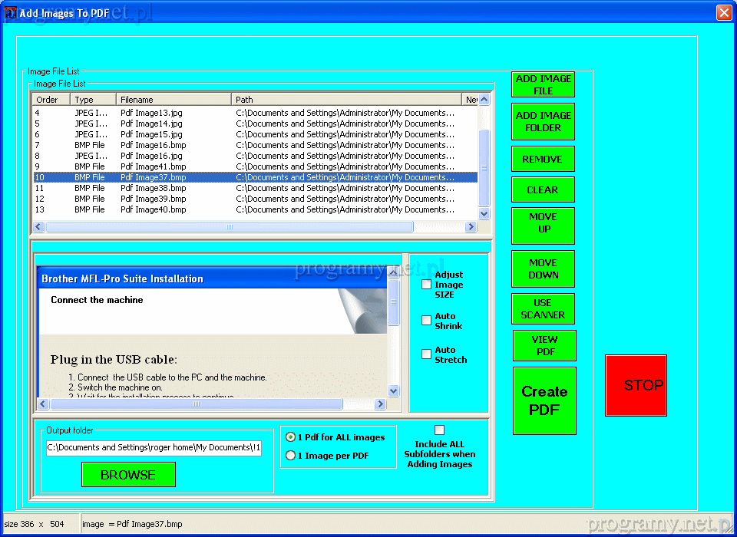Hit the red STOP button
Screen dimensions: 737x537
coord(636,385)
